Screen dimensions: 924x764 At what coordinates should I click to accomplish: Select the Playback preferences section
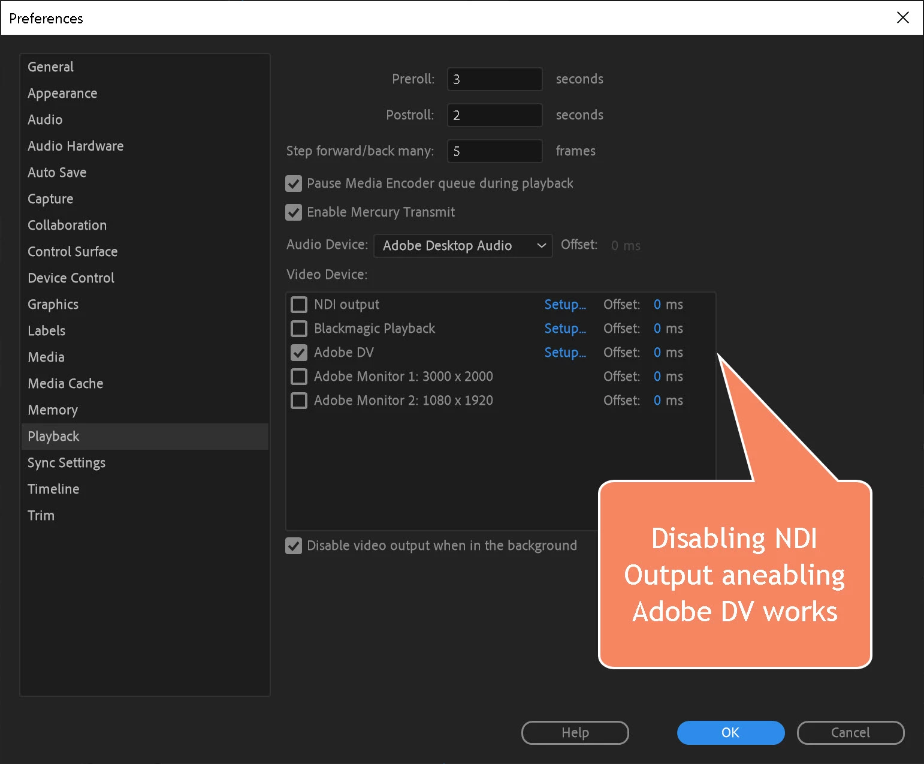tap(144, 437)
